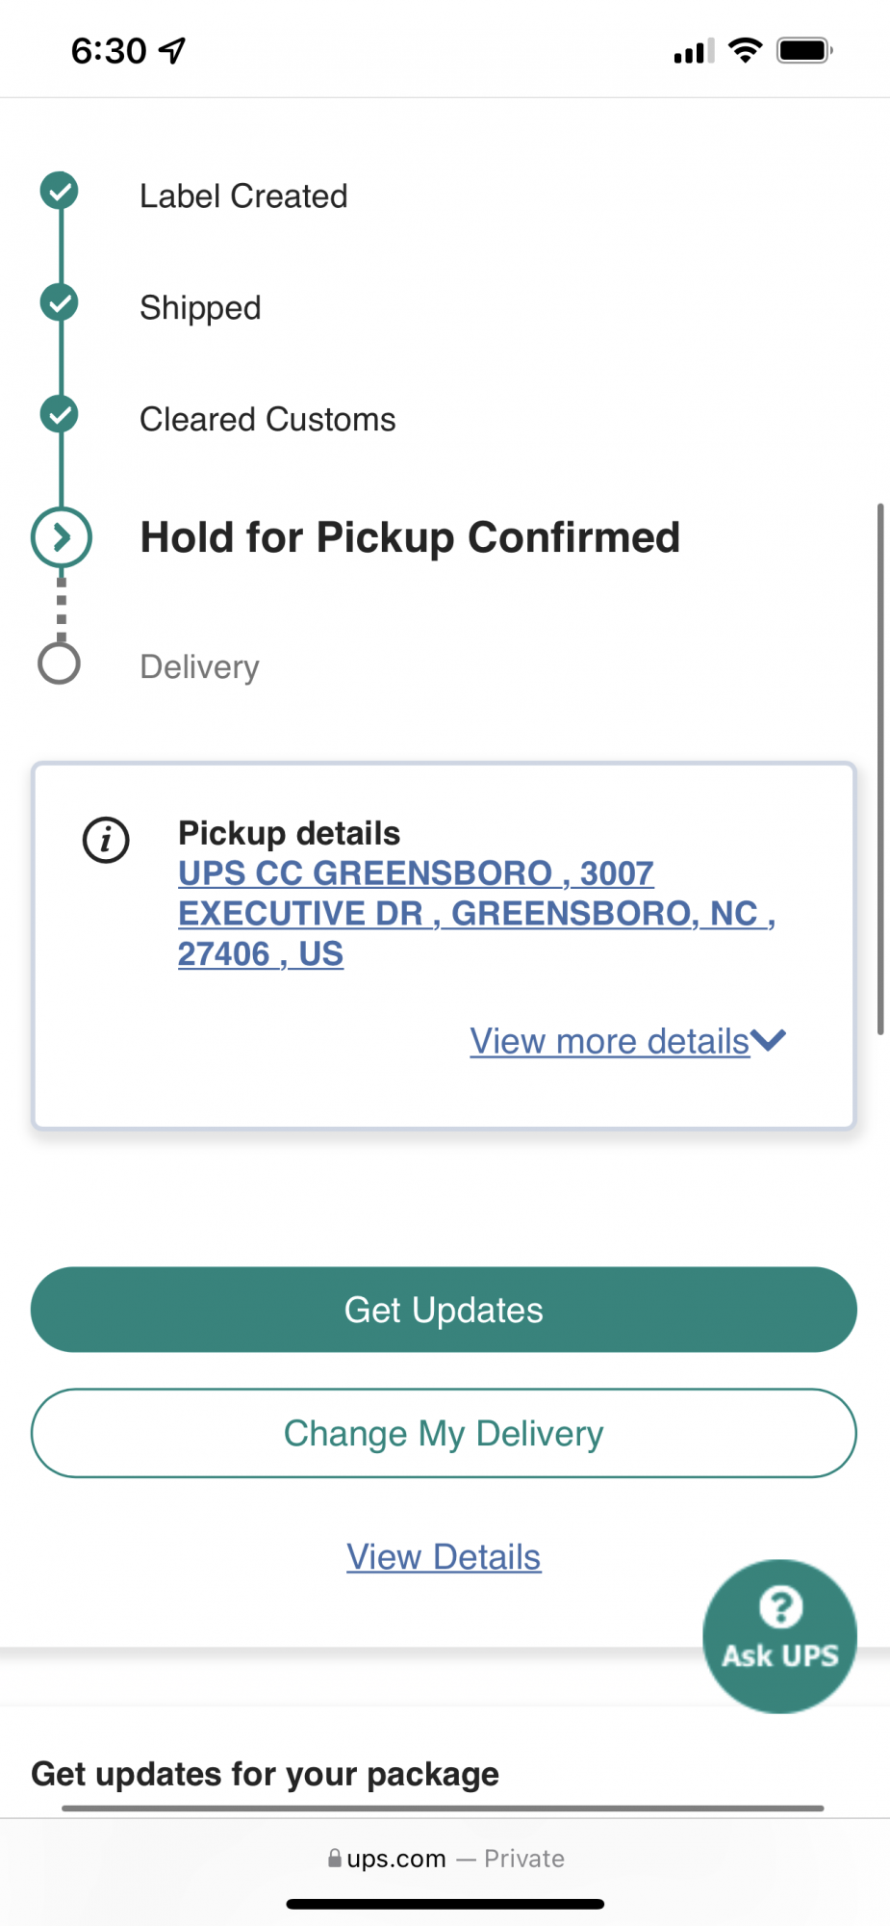This screenshot has width=890, height=1926.
Task: Open the View Details link
Action: 444,1556
